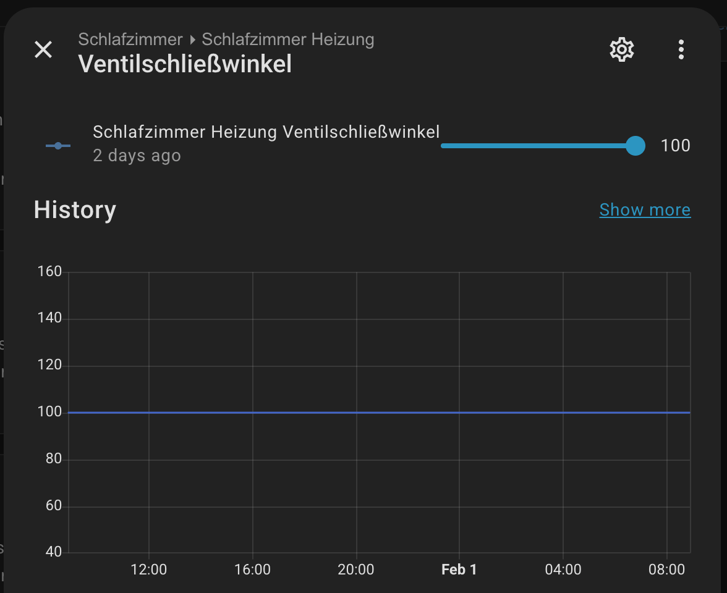Open entity settings via gear icon
Screen dimensions: 727x593
tap(622, 49)
